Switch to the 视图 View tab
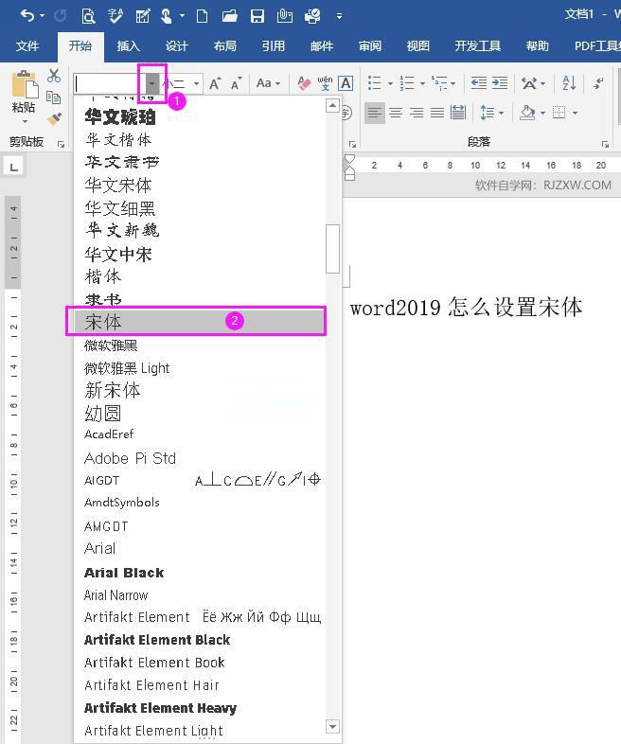The height and width of the screenshot is (744, 621). point(418,46)
